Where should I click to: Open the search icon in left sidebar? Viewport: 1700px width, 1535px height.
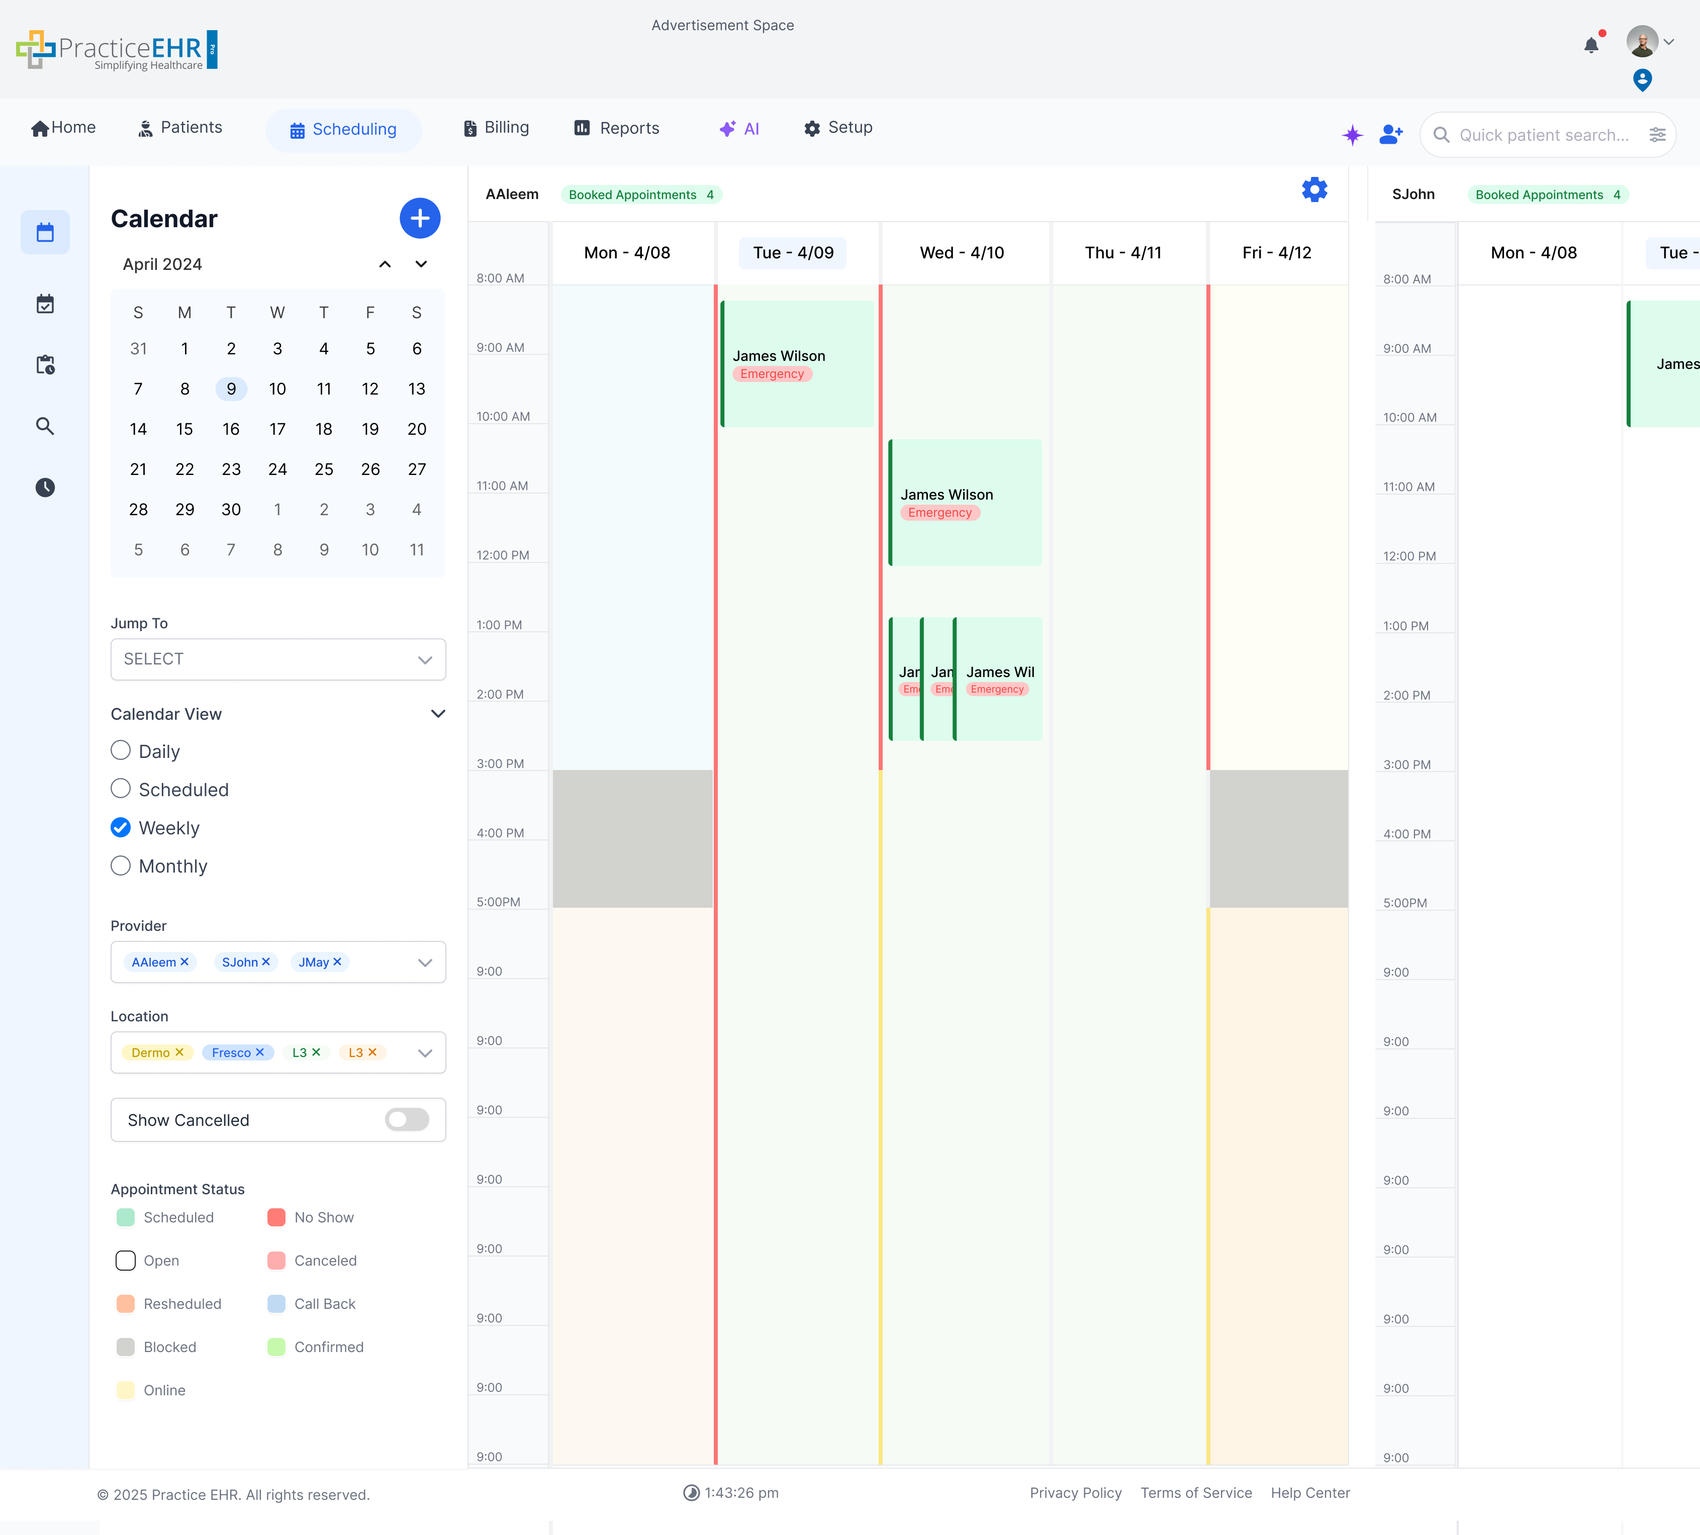(x=45, y=426)
